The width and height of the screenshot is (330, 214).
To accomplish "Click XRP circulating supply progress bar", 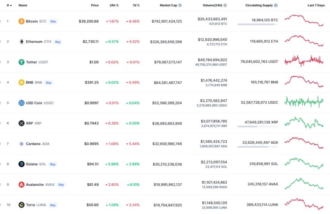I will [x=258, y=127].
